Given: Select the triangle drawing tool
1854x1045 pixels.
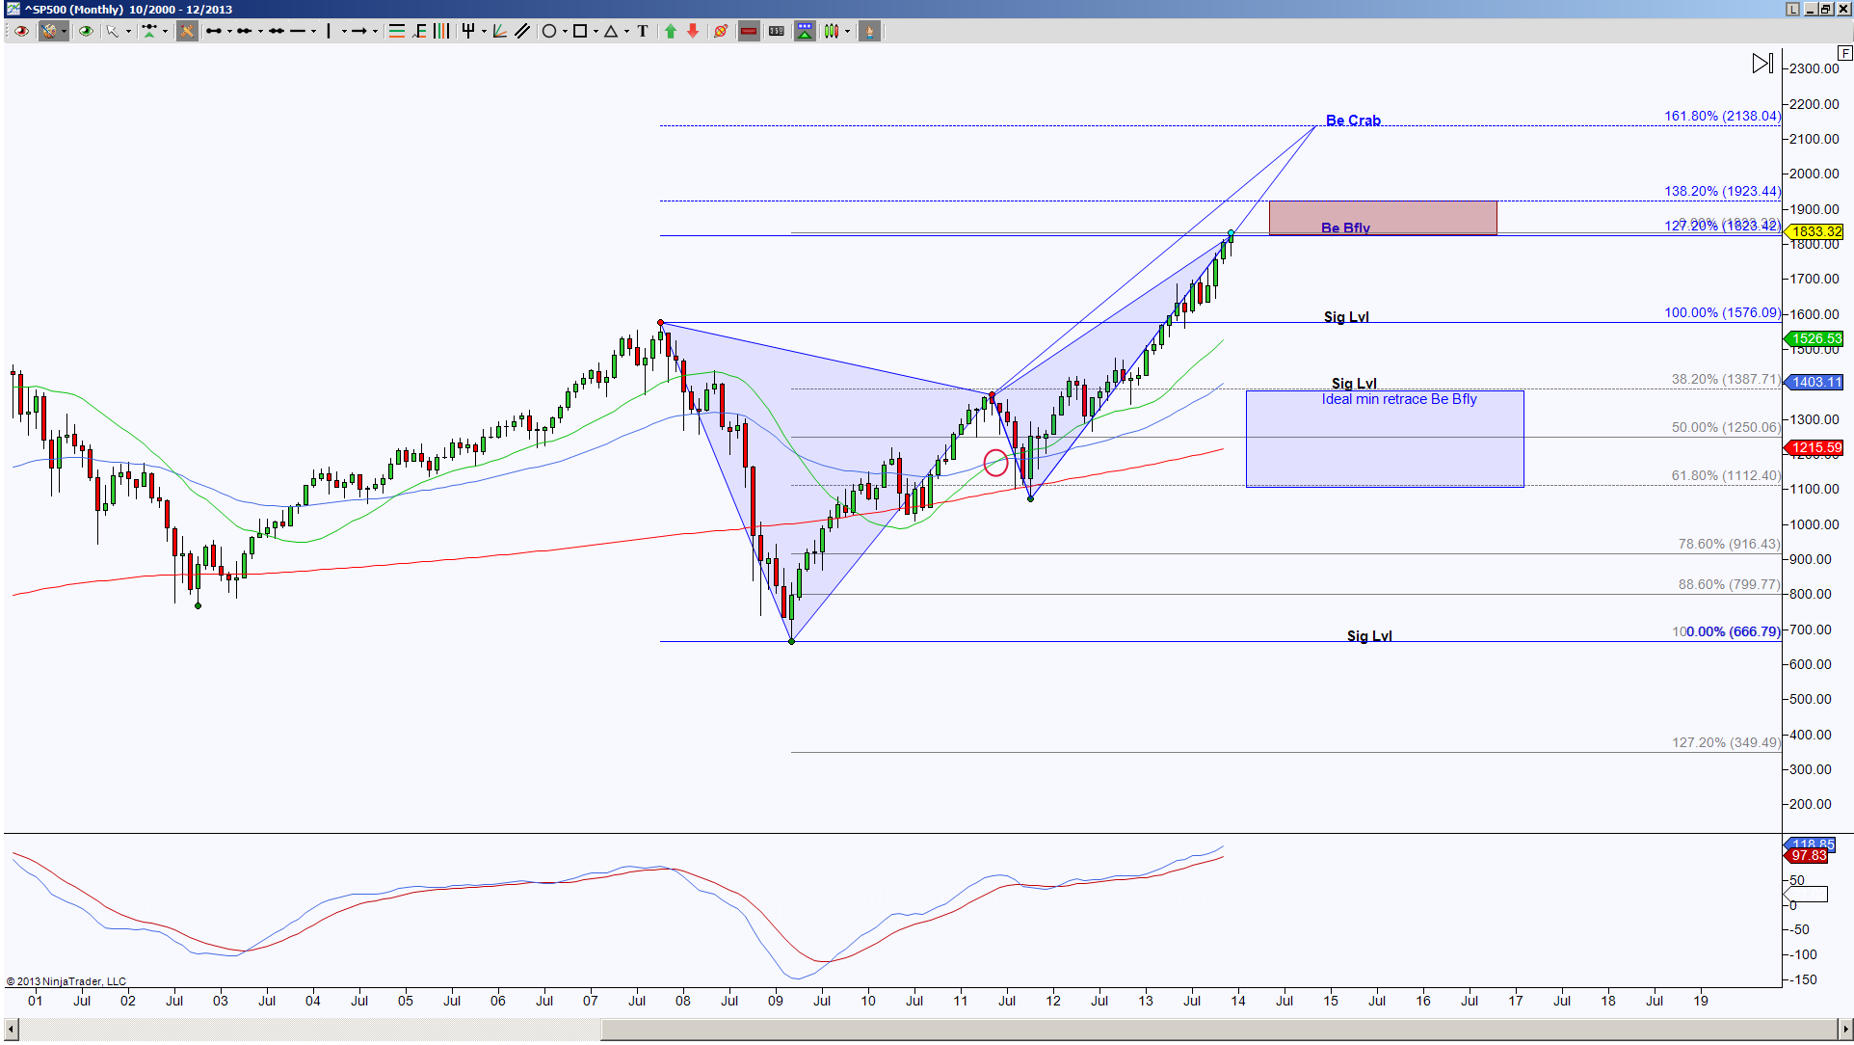Looking at the screenshot, I should [611, 31].
